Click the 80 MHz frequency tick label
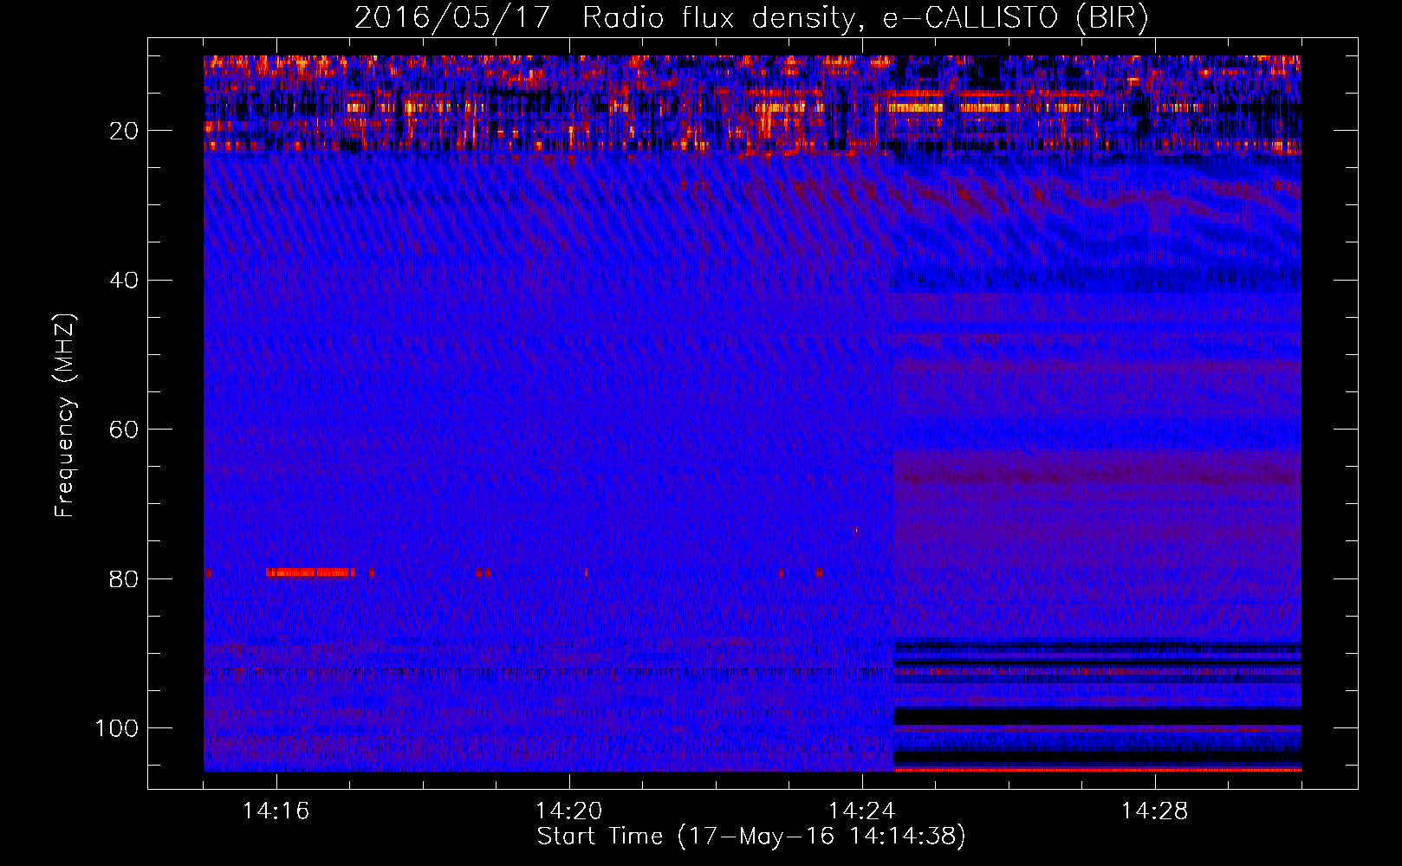 125,579
